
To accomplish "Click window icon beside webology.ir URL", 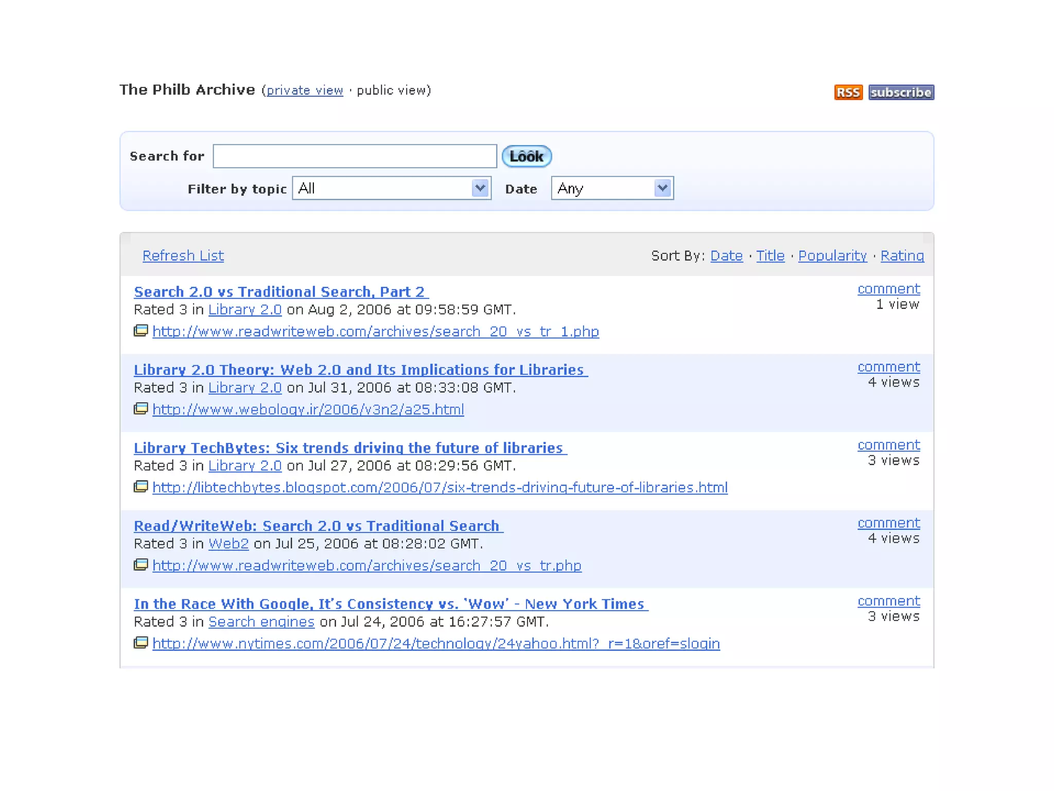I will coord(140,409).
